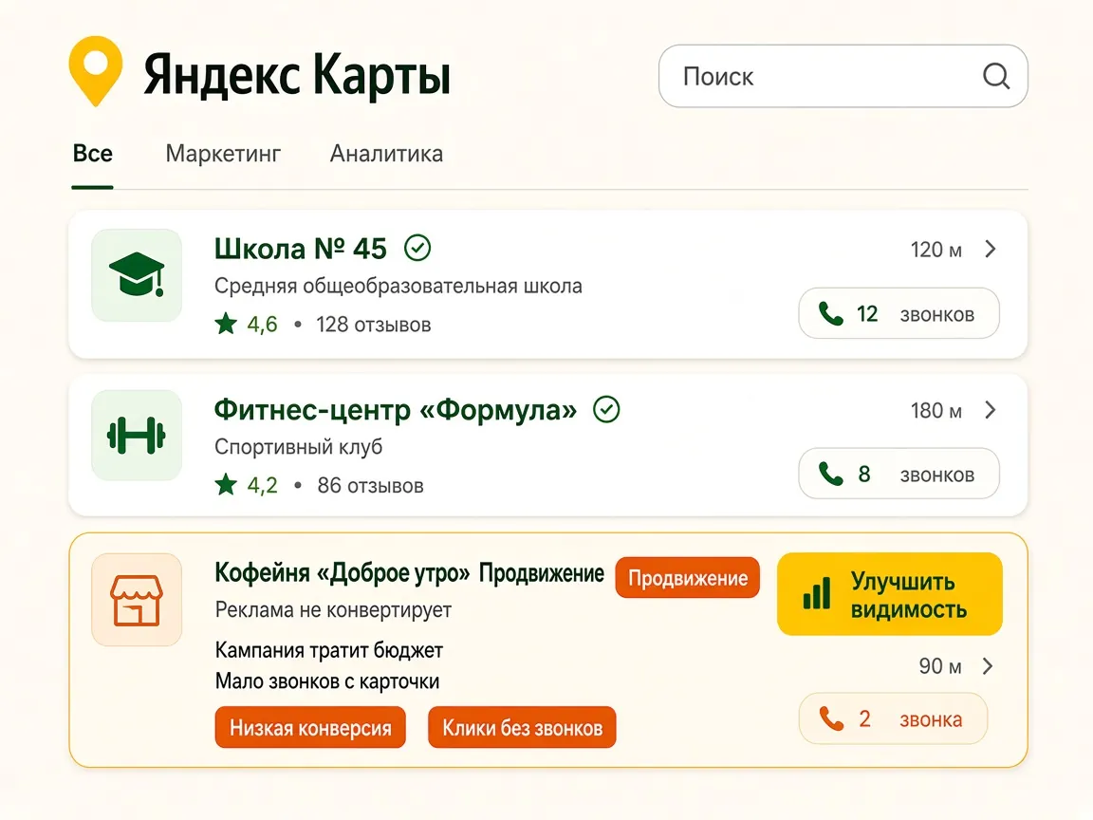The image size is (1093, 820).
Task: Click the 8 звонков call button
Action: pyautogui.click(x=898, y=475)
